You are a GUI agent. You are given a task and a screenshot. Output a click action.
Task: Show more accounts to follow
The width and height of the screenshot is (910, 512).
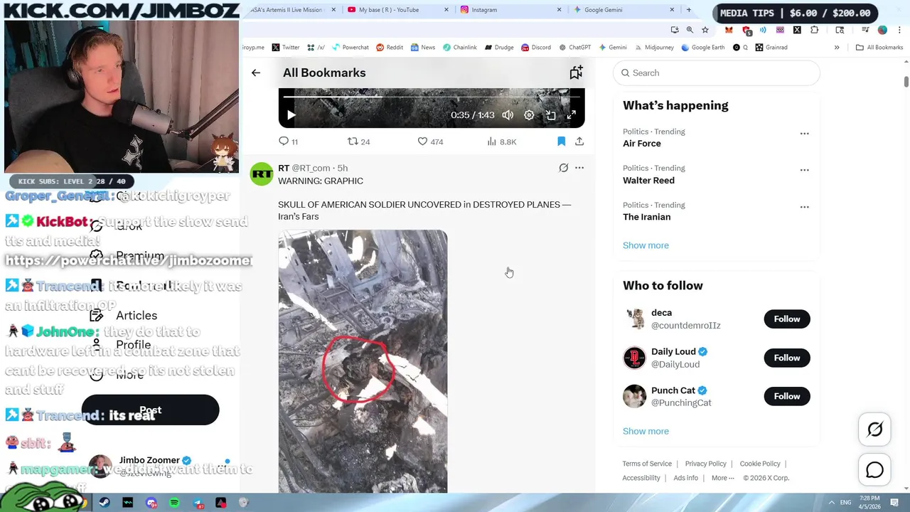pos(646,431)
